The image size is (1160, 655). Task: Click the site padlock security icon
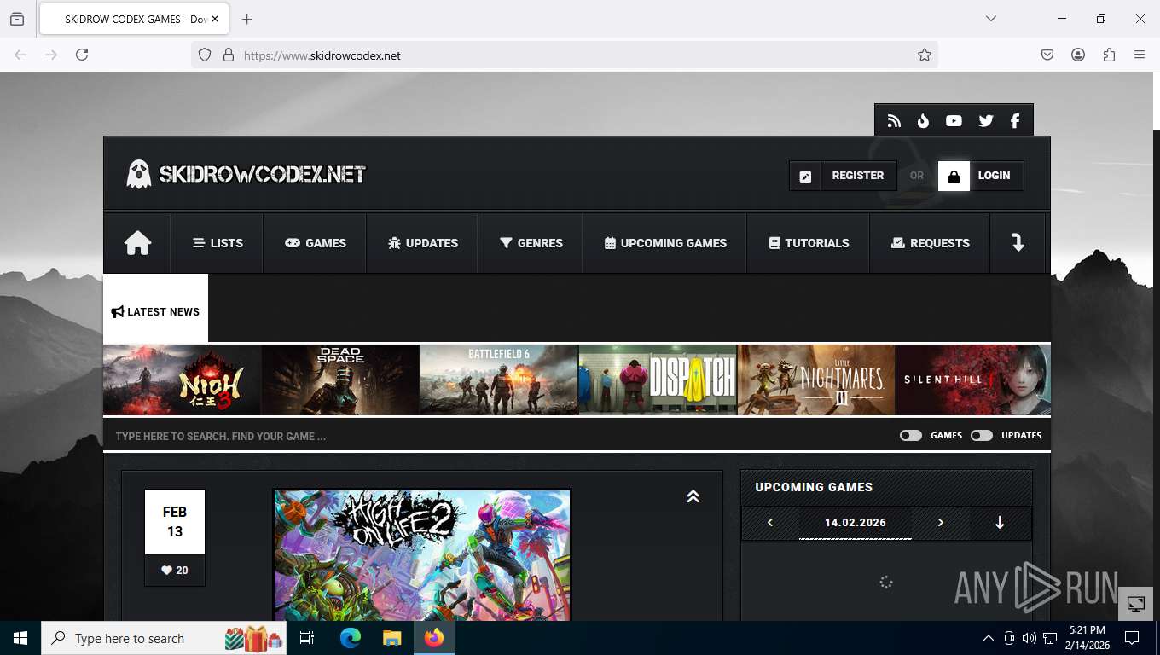tap(228, 55)
